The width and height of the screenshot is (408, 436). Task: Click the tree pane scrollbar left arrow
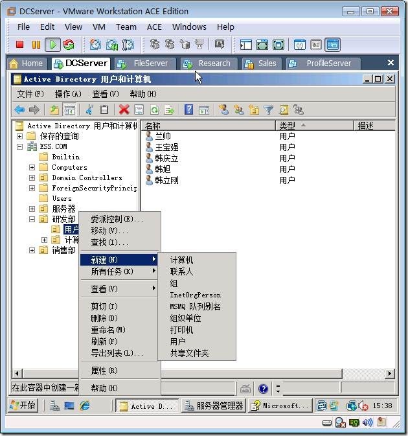(17, 373)
